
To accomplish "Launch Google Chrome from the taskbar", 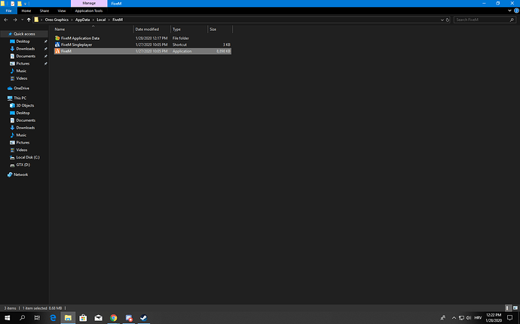I will pos(113,318).
